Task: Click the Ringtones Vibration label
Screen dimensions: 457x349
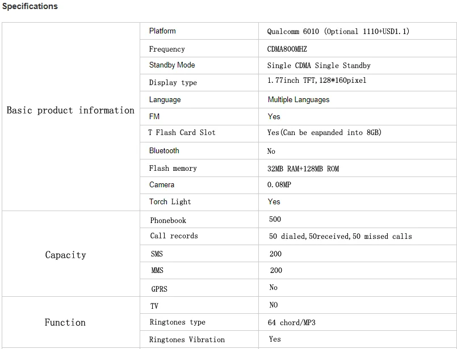Action: tap(187, 340)
